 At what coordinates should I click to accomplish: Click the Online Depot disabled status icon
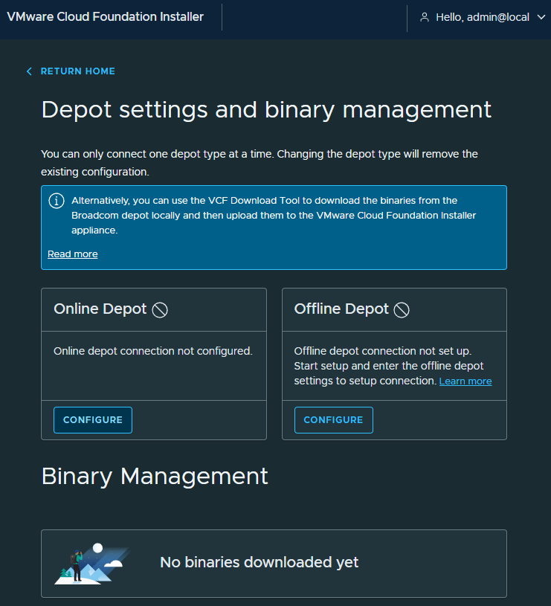pyautogui.click(x=160, y=310)
